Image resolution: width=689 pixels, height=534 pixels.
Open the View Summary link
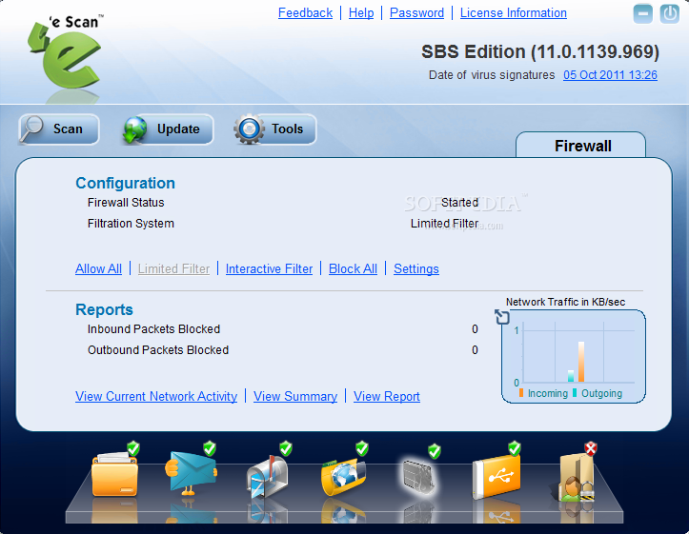pyautogui.click(x=295, y=396)
